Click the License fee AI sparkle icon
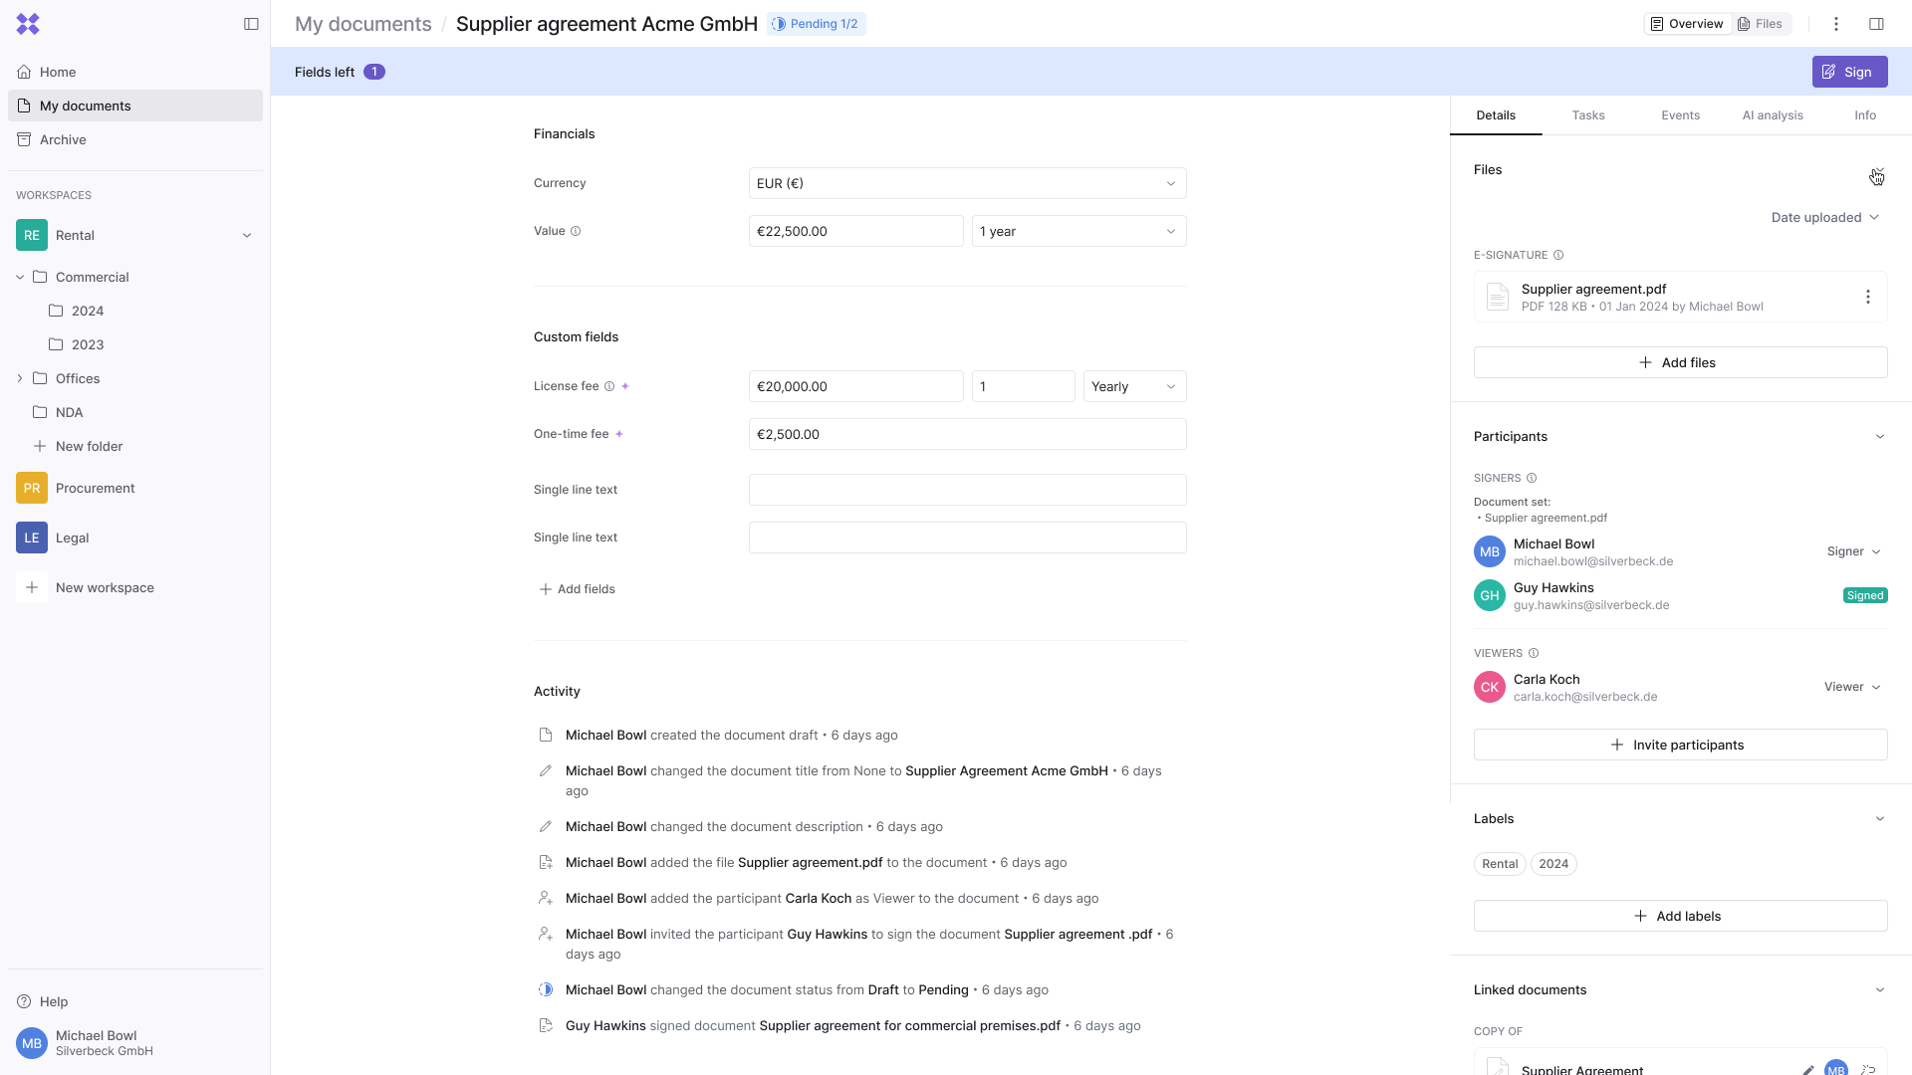 point(625,386)
